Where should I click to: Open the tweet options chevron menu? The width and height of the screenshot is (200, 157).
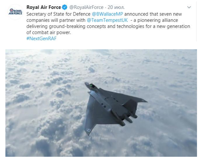[x=189, y=7]
